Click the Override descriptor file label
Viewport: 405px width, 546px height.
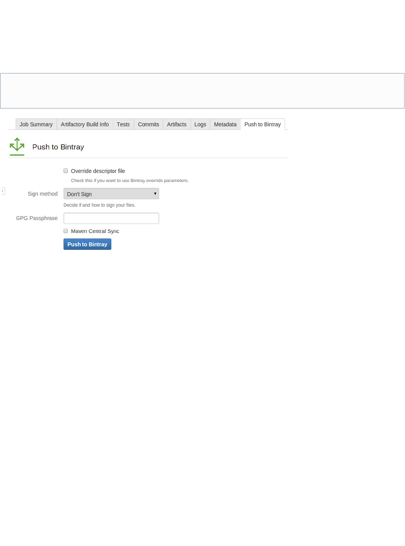[x=98, y=171]
